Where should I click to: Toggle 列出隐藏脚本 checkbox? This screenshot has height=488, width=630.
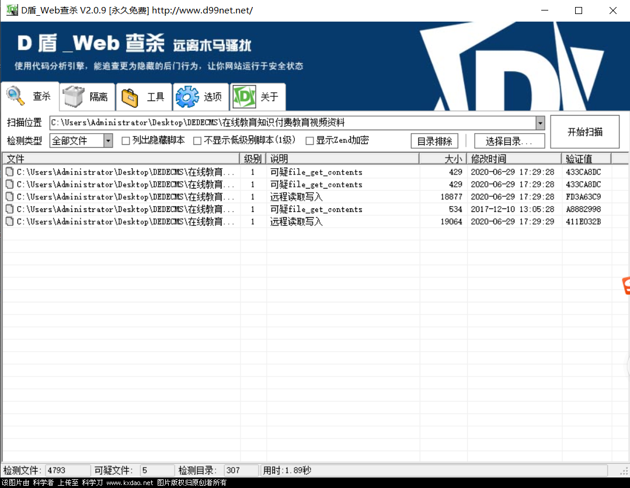tap(126, 141)
